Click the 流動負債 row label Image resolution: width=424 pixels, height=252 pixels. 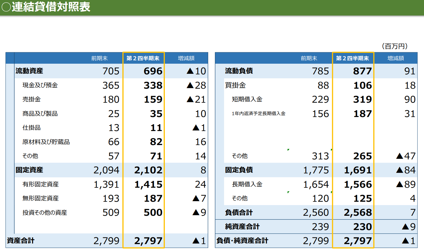point(239,71)
